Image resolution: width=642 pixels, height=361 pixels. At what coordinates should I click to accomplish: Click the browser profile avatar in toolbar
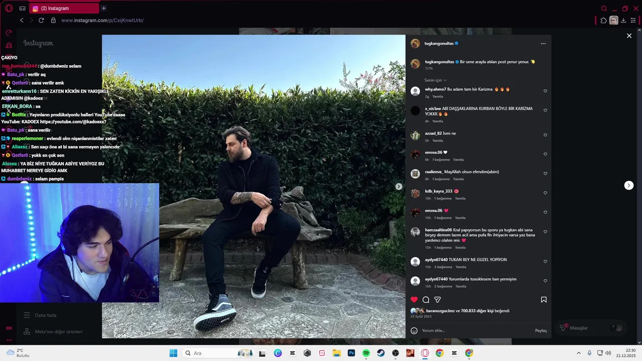point(613,21)
